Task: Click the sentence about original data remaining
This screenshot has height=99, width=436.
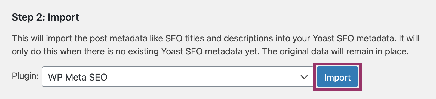Action: (336, 51)
